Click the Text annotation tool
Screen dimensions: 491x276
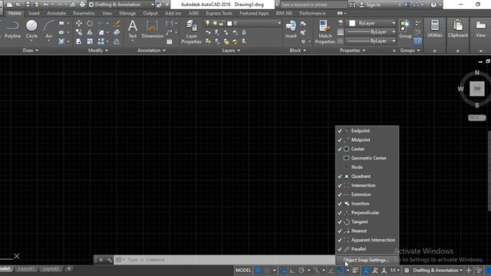click(133, 29)
